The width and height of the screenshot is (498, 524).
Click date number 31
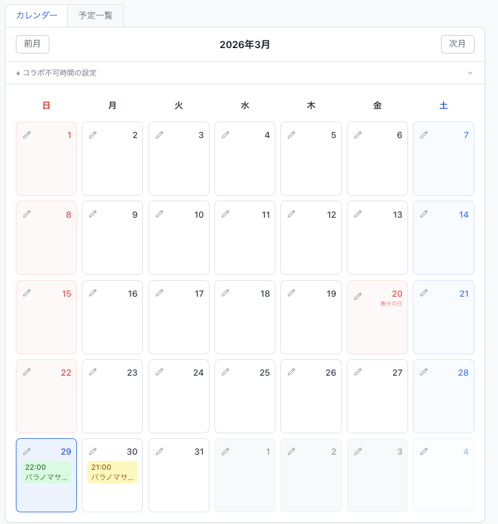[x=199, y=452]
